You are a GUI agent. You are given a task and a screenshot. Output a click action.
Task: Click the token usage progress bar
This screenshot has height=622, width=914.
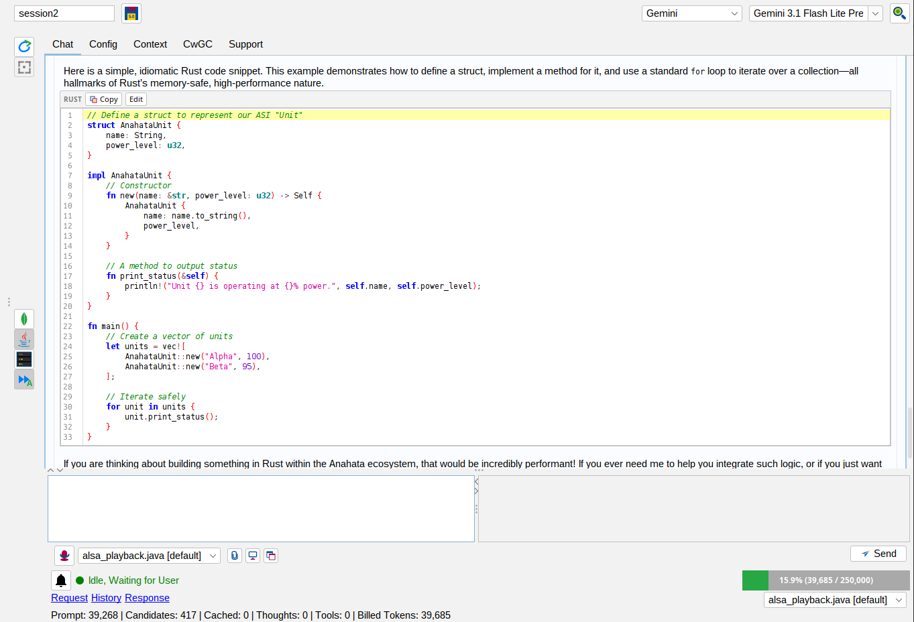pos(825,580)
